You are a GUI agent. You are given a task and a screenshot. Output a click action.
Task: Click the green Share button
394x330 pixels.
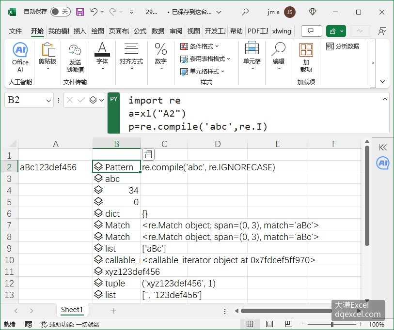click(336, 31)
